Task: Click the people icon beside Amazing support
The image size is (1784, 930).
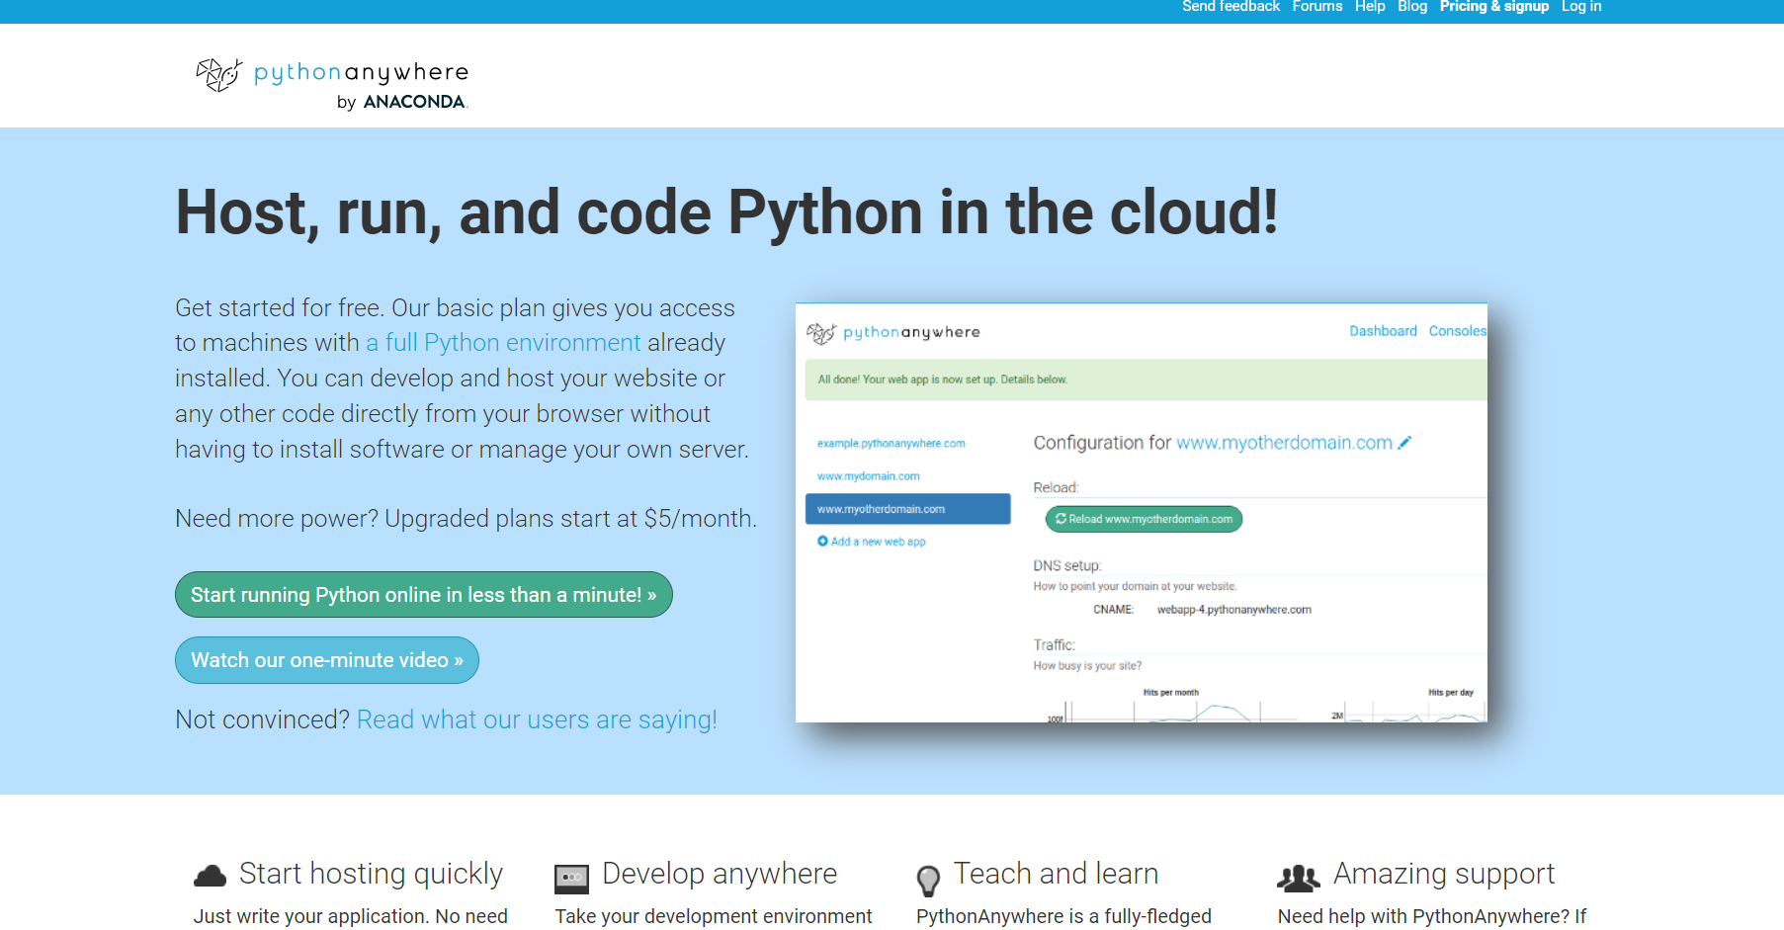Action: point(1299,877)
